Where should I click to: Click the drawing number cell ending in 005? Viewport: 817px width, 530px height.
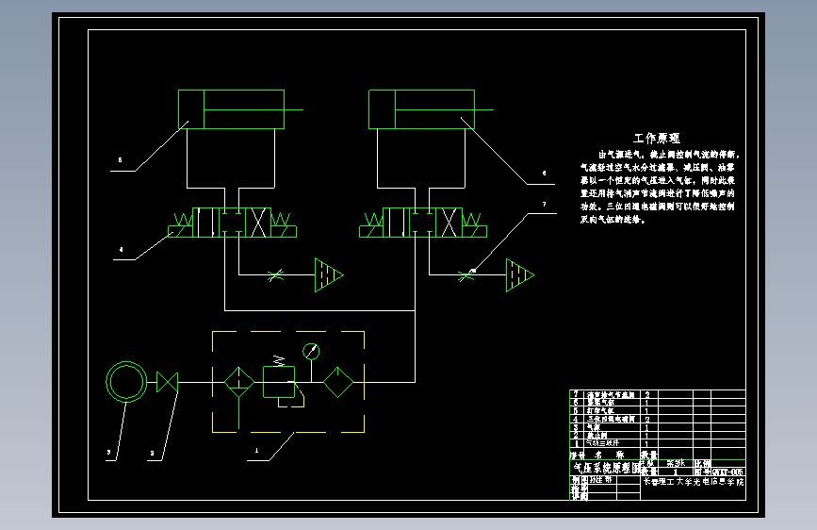(727, 472)
